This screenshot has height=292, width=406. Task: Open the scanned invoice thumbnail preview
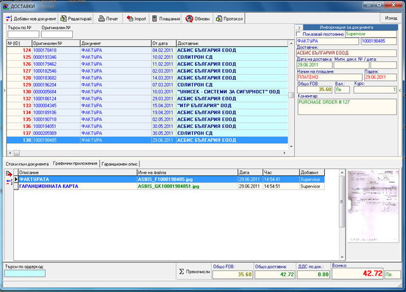click(373, 206)
